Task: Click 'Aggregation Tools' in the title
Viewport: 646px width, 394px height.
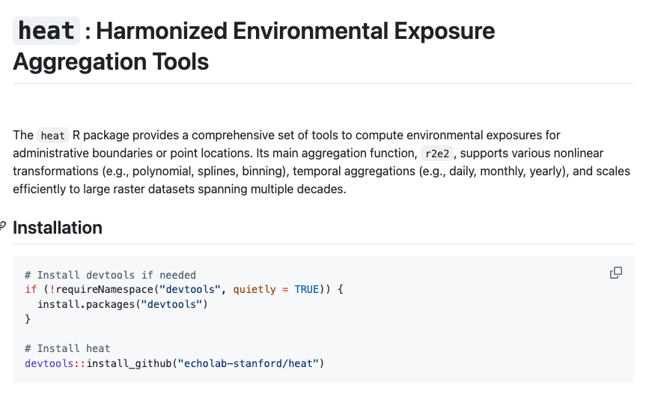Action: (111, 62)
